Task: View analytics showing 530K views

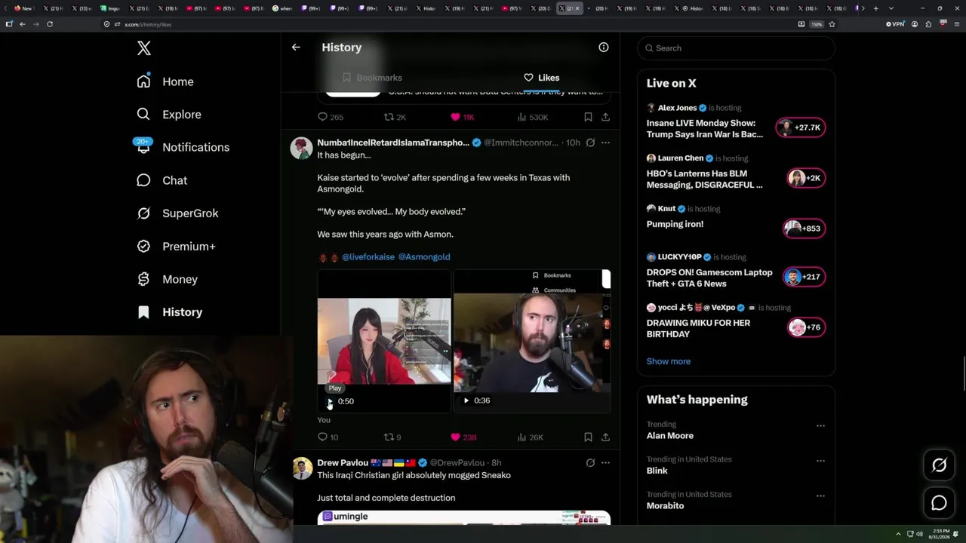Action: click(533, 117)
